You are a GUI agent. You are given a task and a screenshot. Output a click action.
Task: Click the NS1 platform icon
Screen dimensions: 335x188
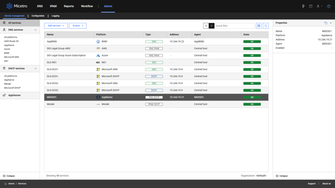[x=98, y=62]
